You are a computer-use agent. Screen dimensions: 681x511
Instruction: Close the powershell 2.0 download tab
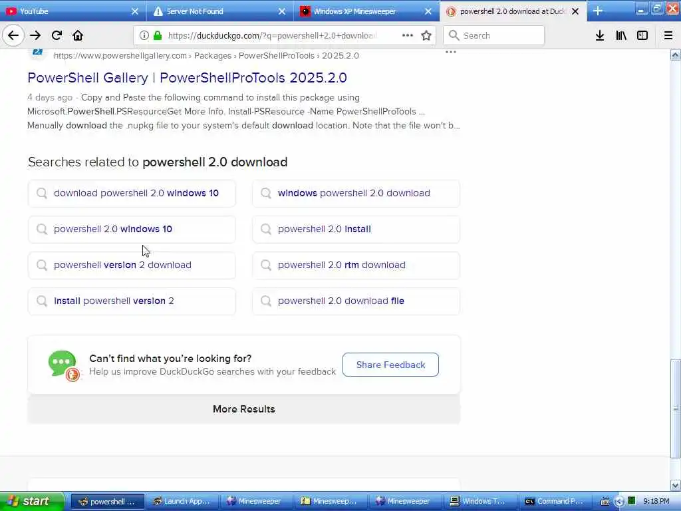point(575,11)
